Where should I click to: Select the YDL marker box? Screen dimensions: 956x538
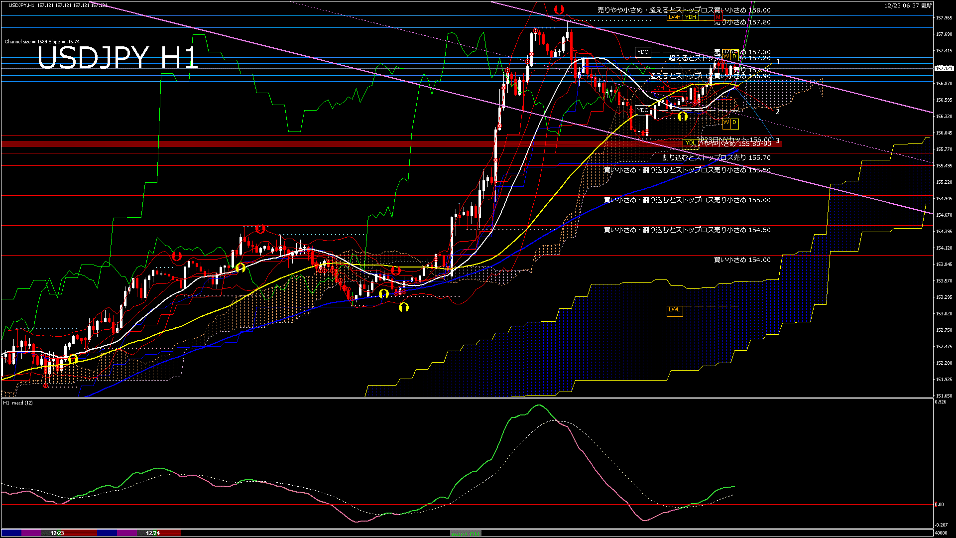coord(690,143)
